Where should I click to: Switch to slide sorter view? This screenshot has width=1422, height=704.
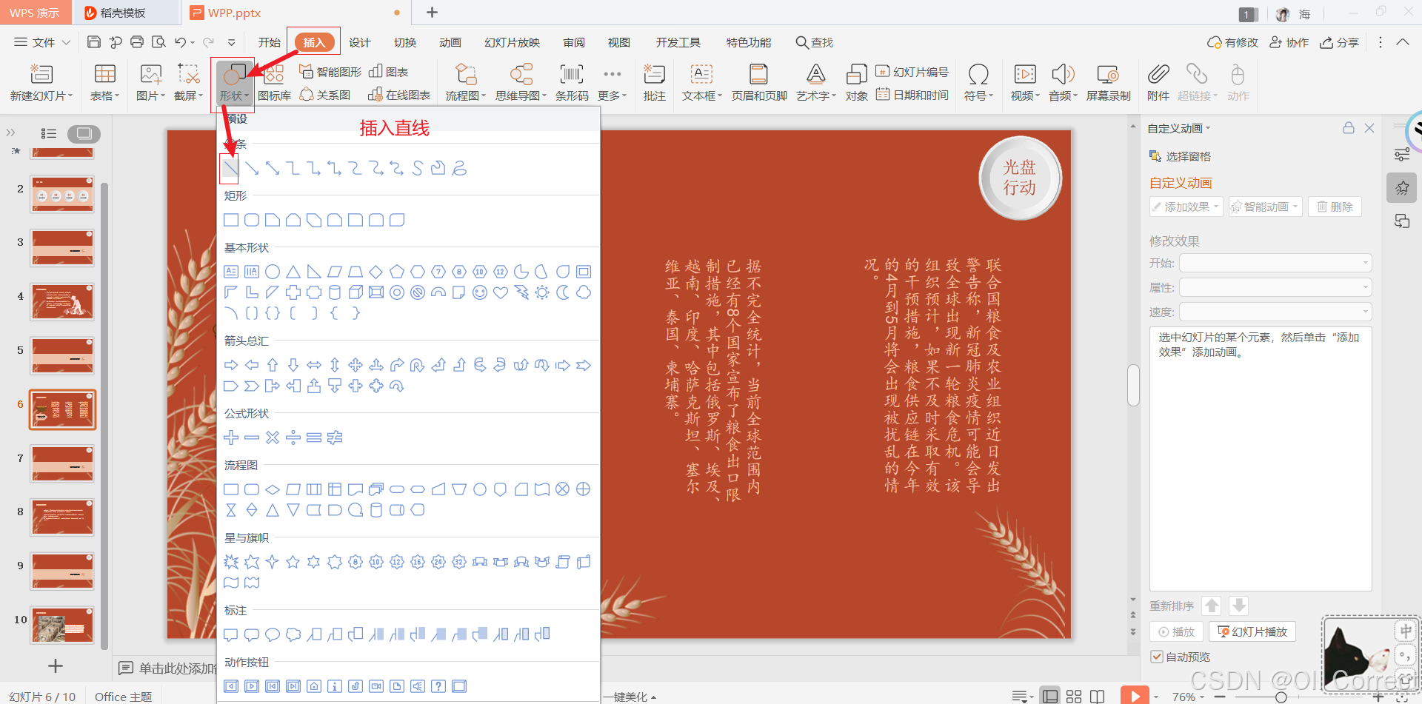(x=1074, y=696)
